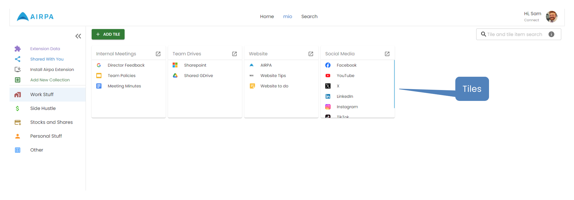Select the Side Hustle collection

pos(43,108)
